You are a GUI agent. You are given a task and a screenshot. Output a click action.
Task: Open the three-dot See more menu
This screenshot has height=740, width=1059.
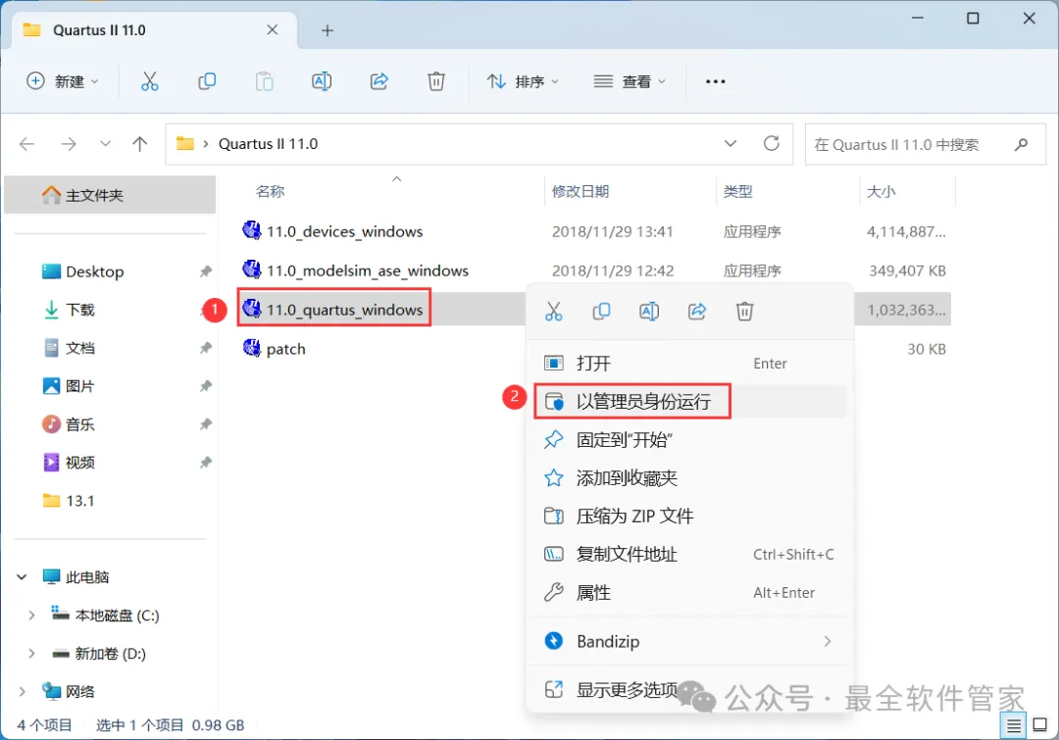[715, 81]
